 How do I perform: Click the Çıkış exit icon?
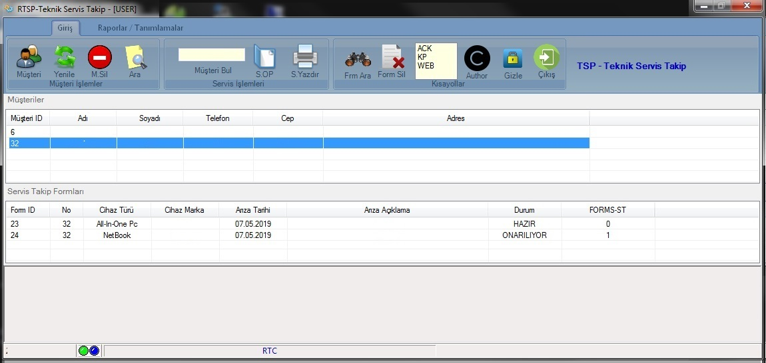click(x=546, y=57)
